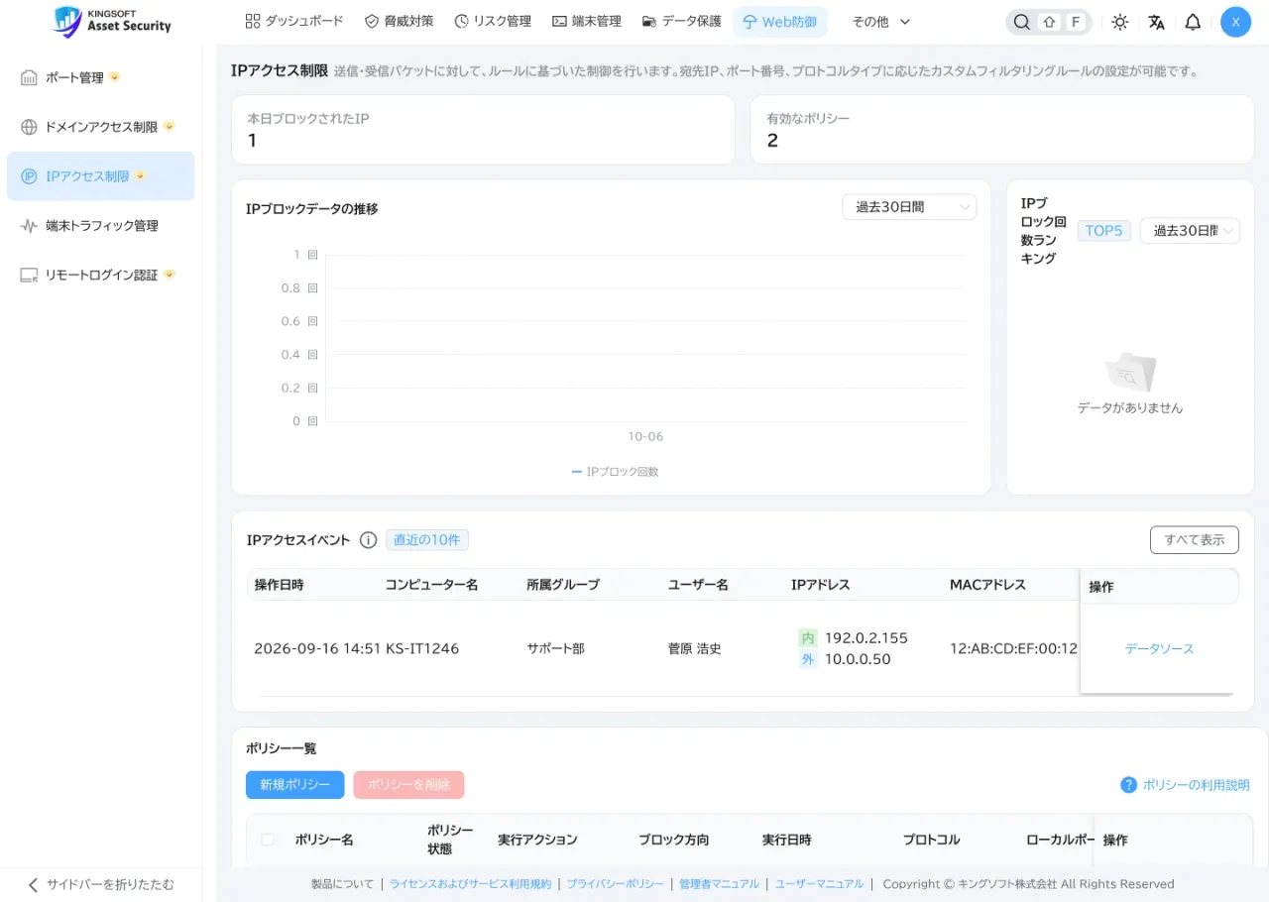Open the language translation icon

click(x=1157, y=22)
